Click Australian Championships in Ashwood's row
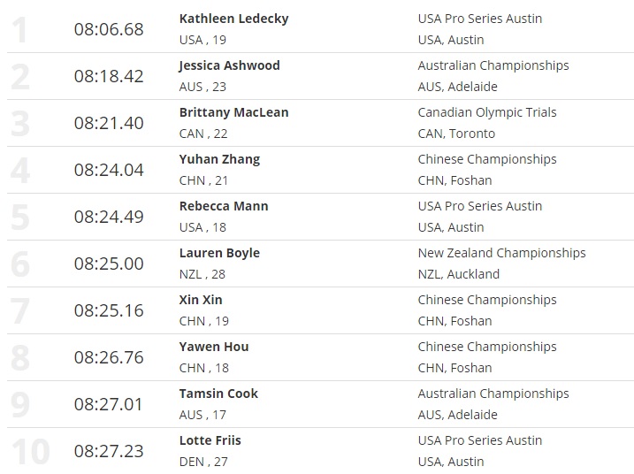Image resolution: width=634 pixels, height=474 pixels. tap(493, 65)
